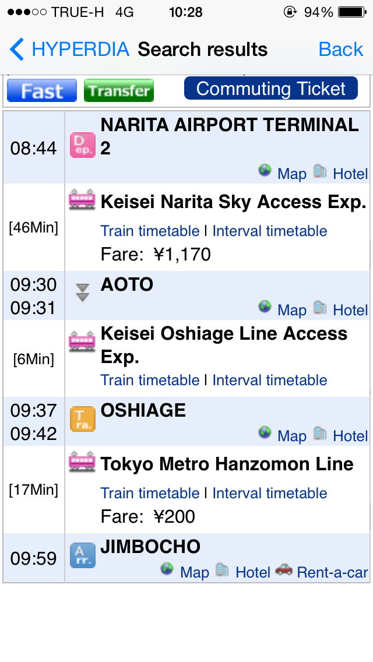Viewport: 373px width, 662px height.
Task: Open the Rent-a-car link for Jimbocho
Action: [x=332, y=572]
